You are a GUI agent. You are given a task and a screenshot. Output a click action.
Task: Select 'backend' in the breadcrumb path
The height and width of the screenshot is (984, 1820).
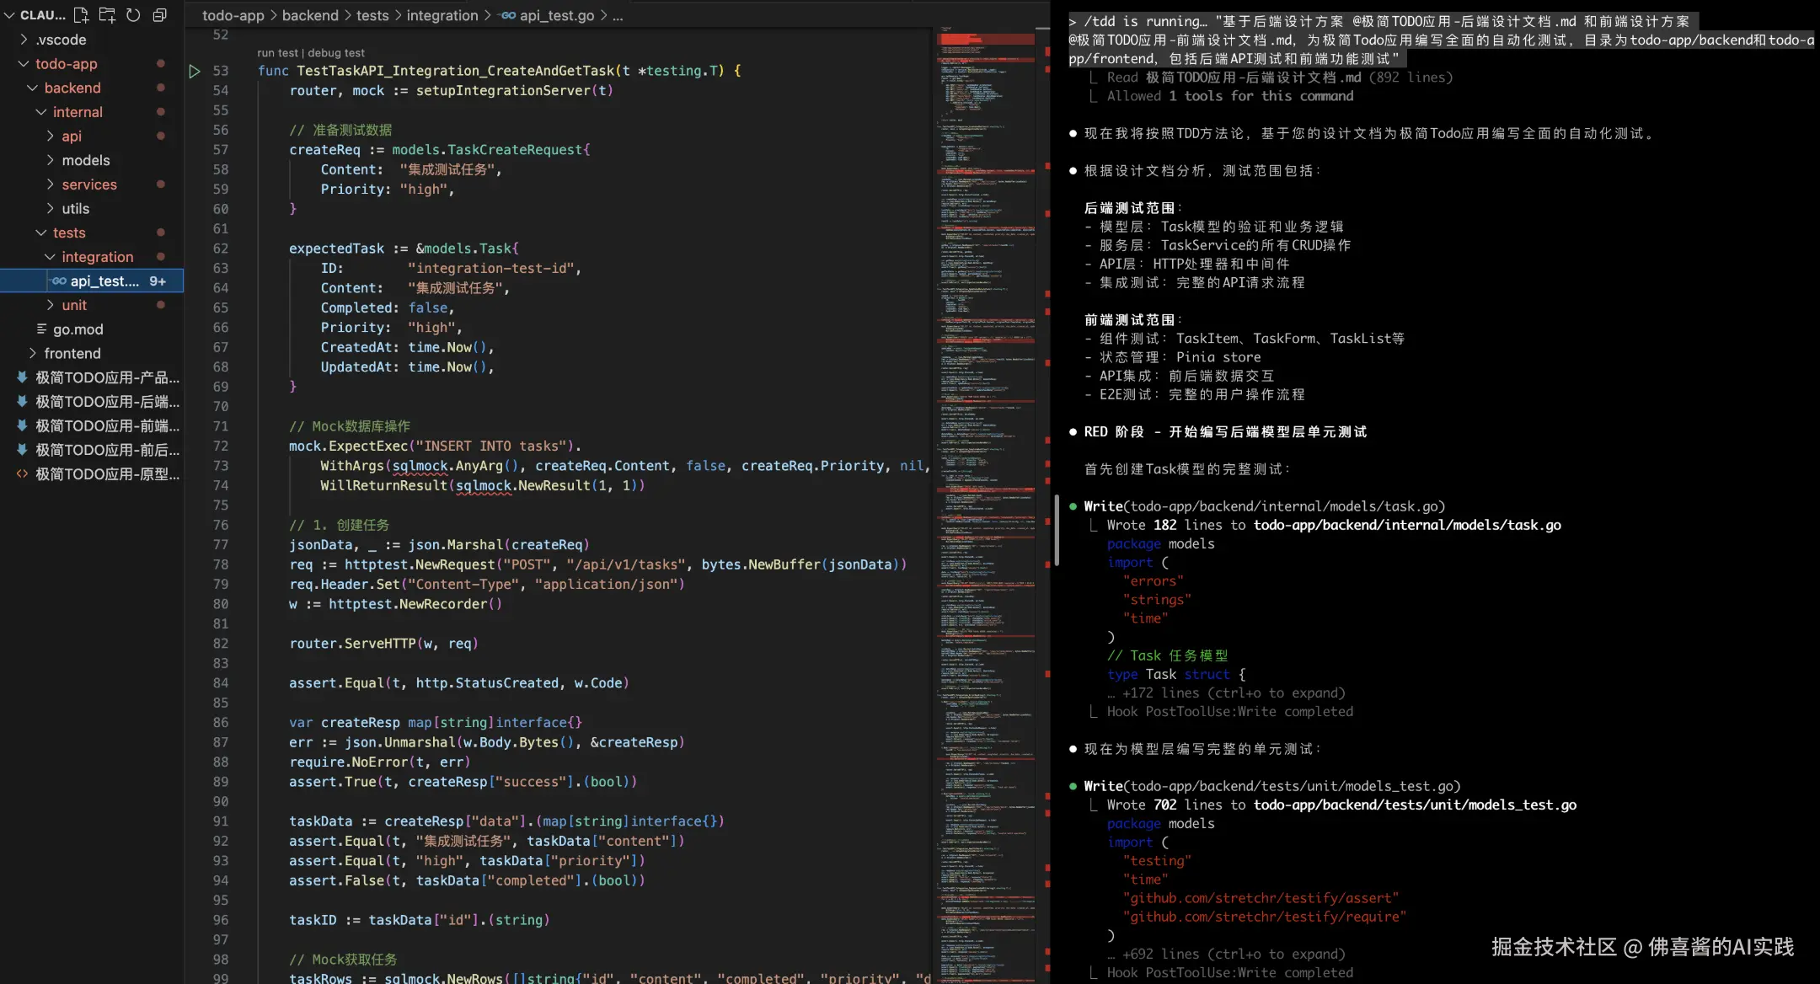click(310, 15)
